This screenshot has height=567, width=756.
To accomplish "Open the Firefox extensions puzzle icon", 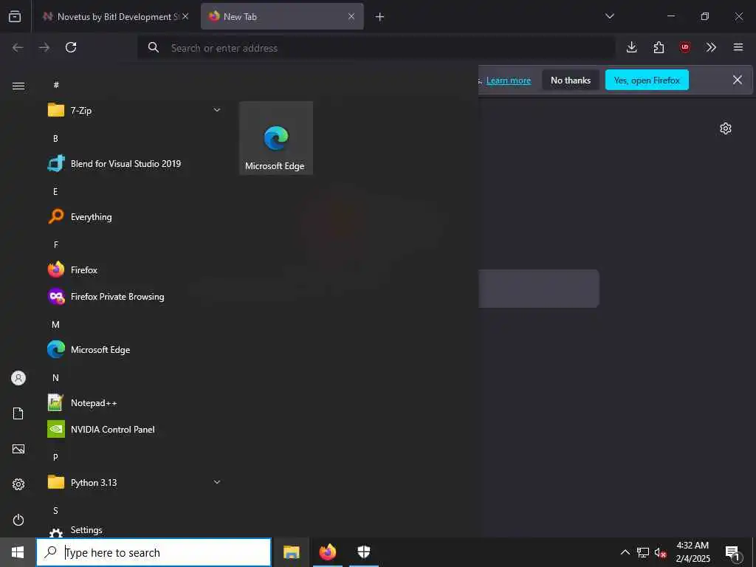I will [x=659, y=47].
